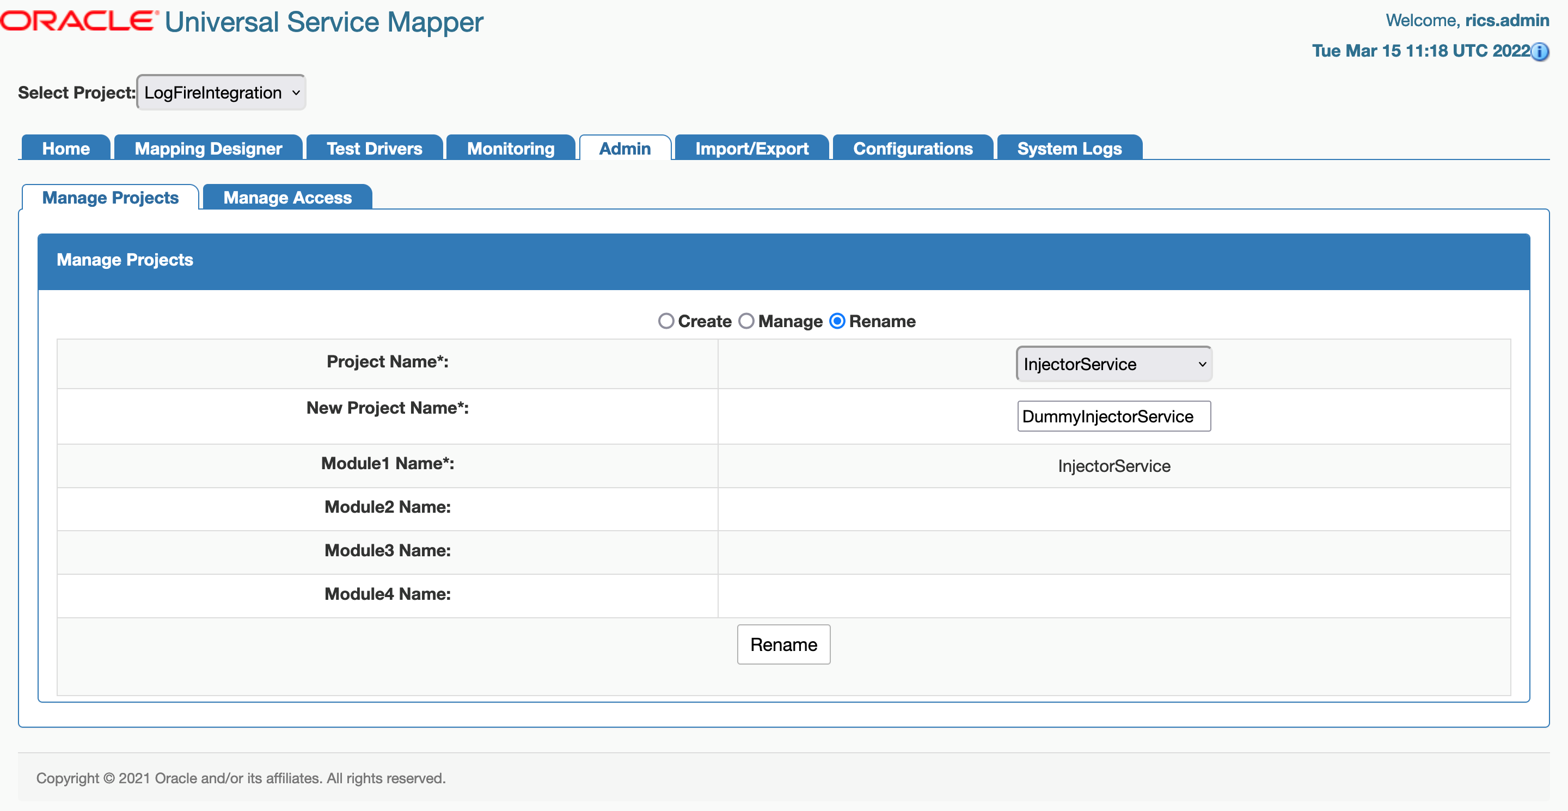The image size is (1568, 811).
Task: Switch to the Manage Access subtab
Action: point(287,198)
